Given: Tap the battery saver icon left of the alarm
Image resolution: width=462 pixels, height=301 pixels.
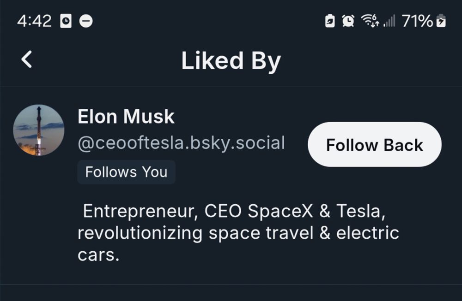Looking at the screenshot, I should tap(330, 21).
